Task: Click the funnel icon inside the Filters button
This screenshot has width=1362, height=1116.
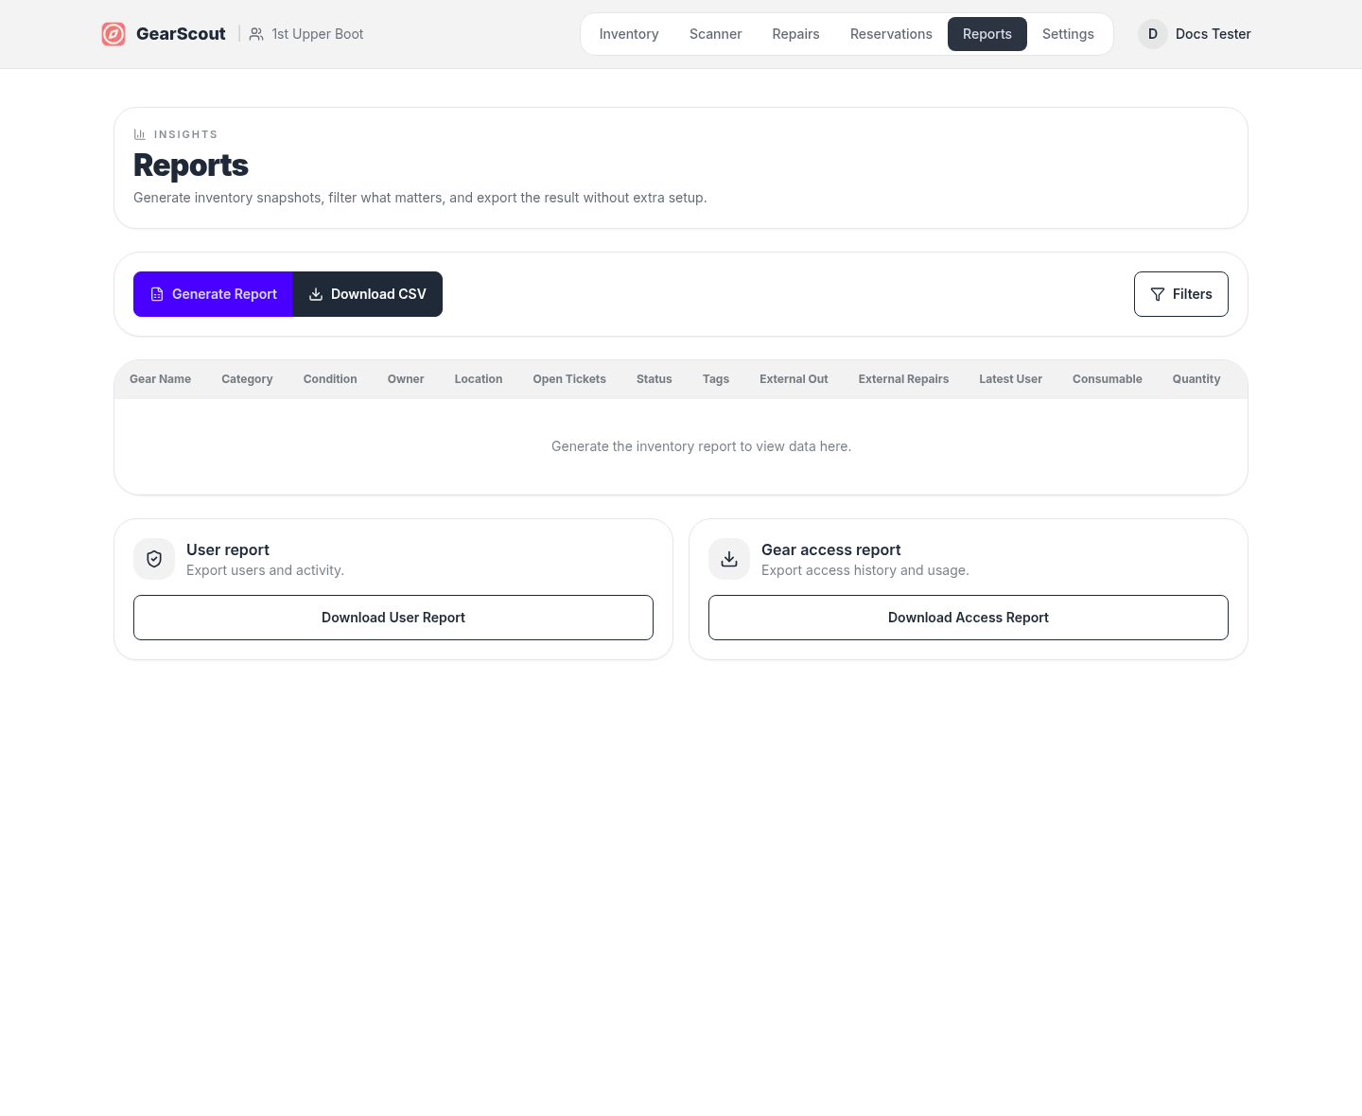Action: (x=1158, y=294)
